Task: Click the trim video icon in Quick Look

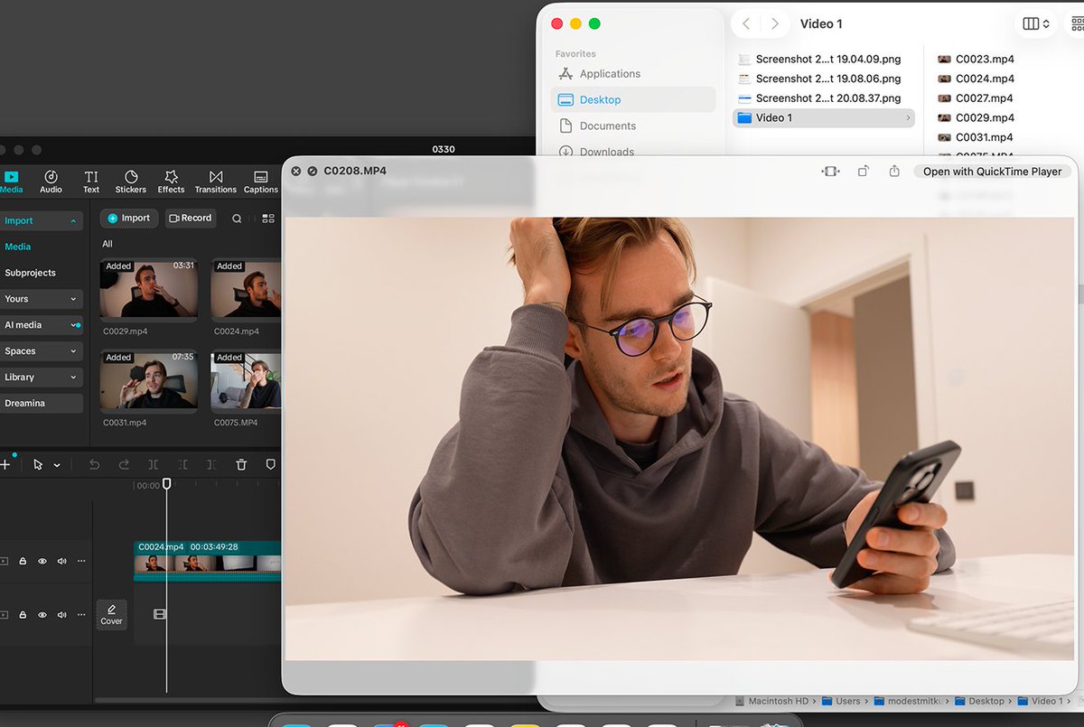Action: coord(831,172)
